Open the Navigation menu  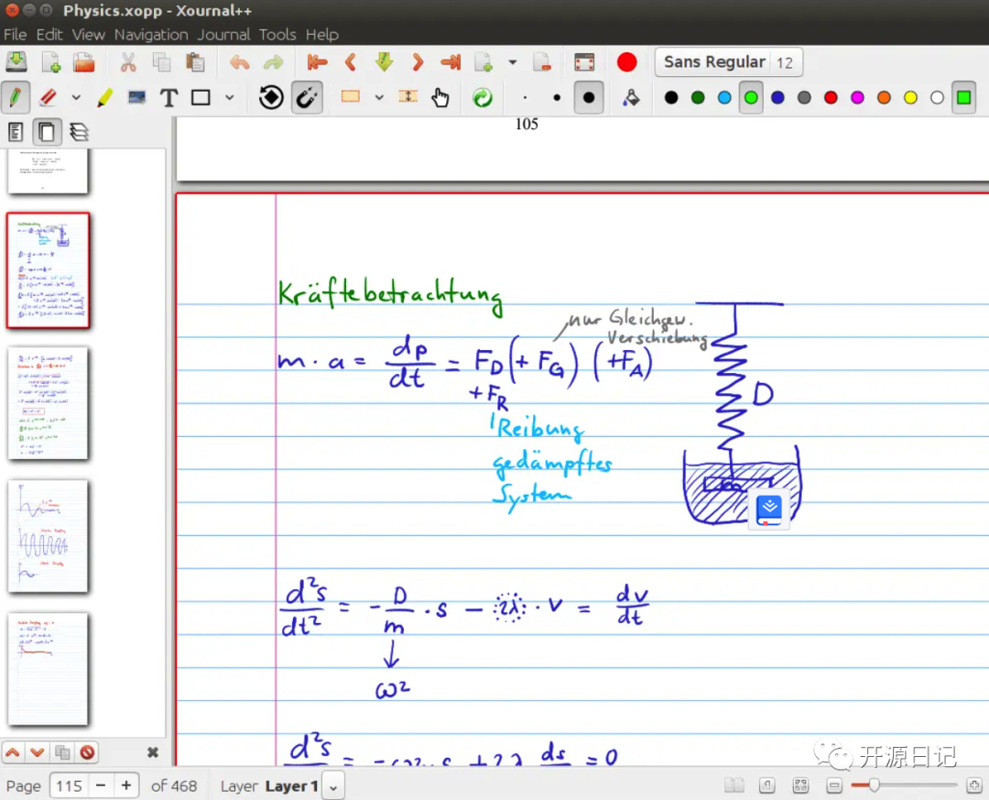(151, 35)
